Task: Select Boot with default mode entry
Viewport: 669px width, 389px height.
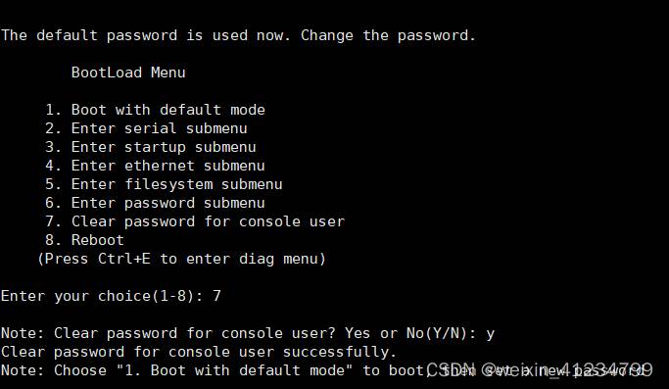Action: coord(156,110)
